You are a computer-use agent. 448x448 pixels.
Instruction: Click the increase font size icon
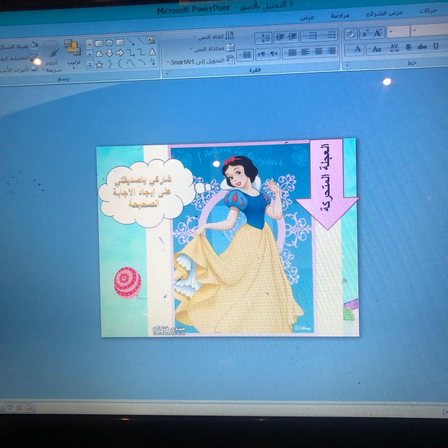click(x=377, y=33)
